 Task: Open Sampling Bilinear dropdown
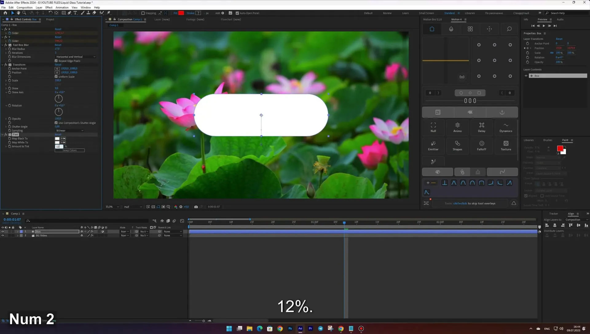point(70,130)
